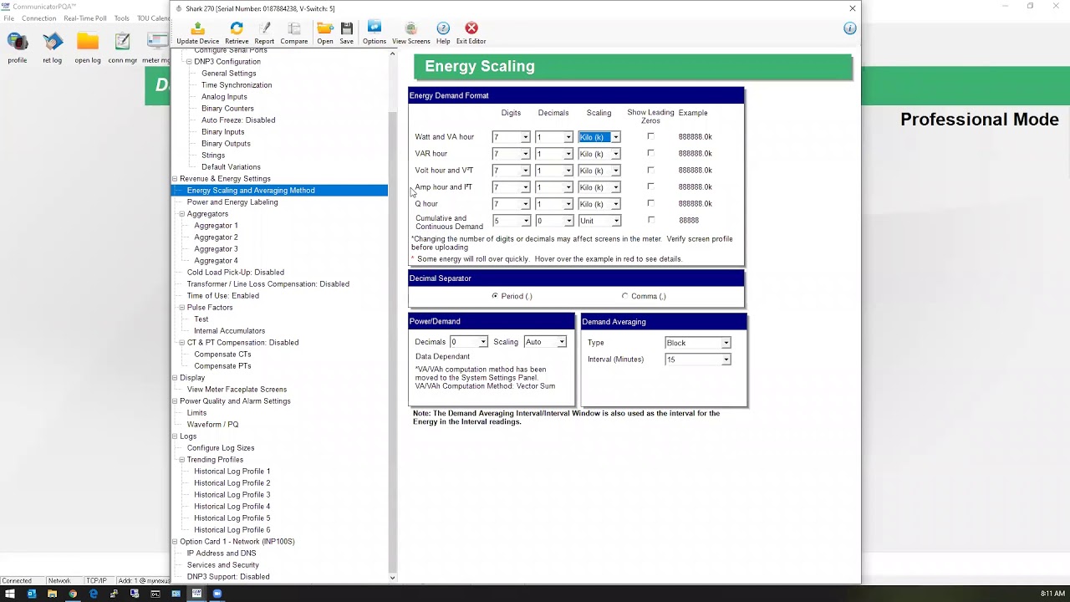Toggle Show Leading Zeros for VAR hour
This screenshot has height=602, width=1070.
(x=650, y=153)
